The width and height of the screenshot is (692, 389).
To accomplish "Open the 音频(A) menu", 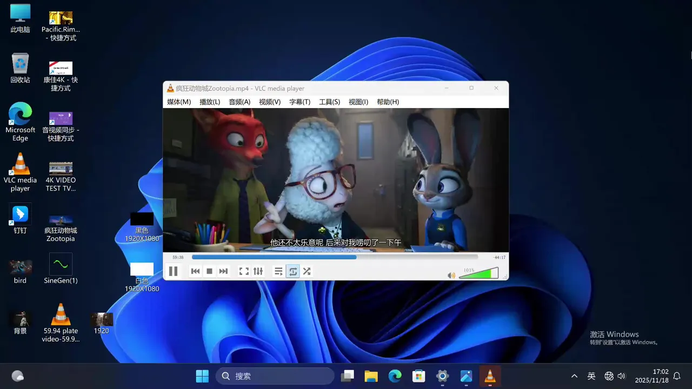I will click(x=239, y=102).
